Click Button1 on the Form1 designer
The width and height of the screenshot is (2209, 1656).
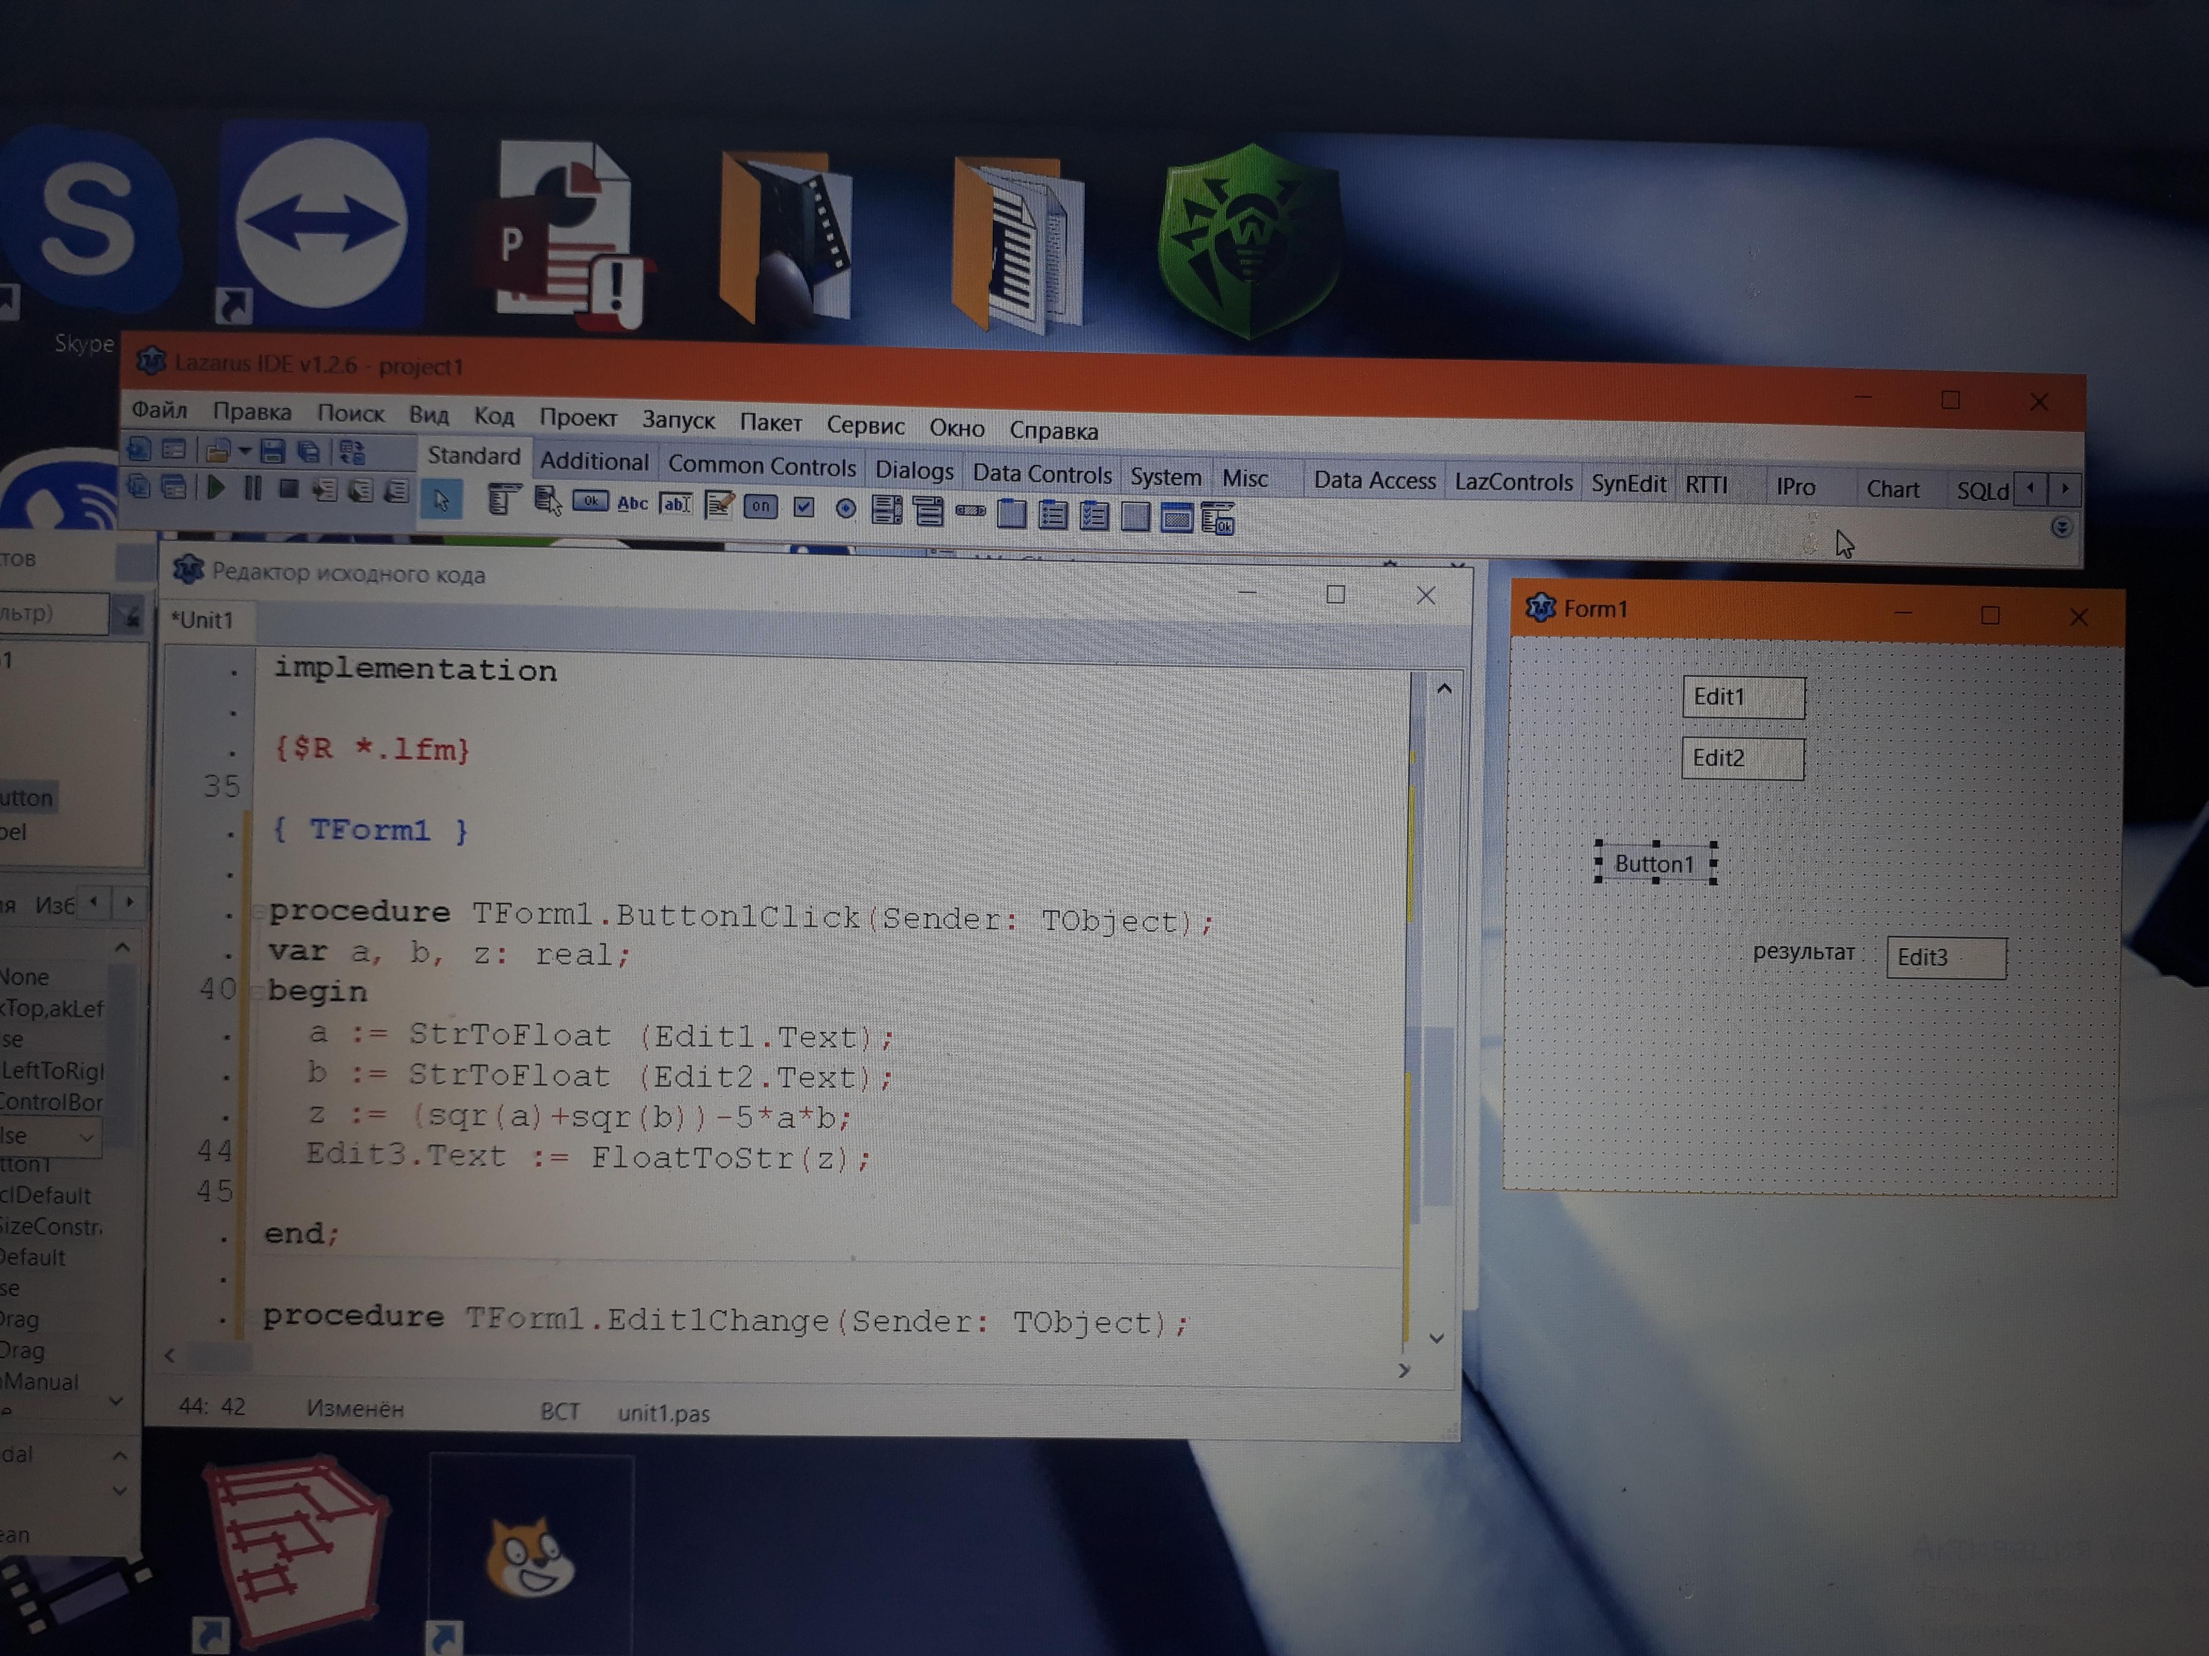[1655, 863]
